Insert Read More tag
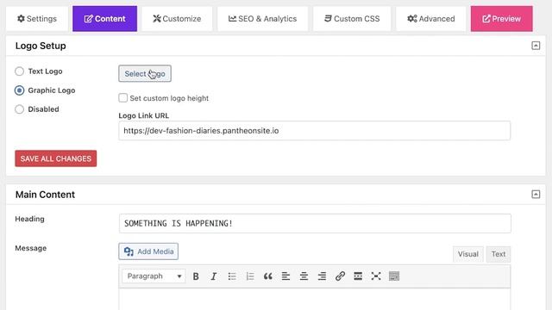Viewport: 552px width, 310px height. pyautogui.click(x=358, y=276)
